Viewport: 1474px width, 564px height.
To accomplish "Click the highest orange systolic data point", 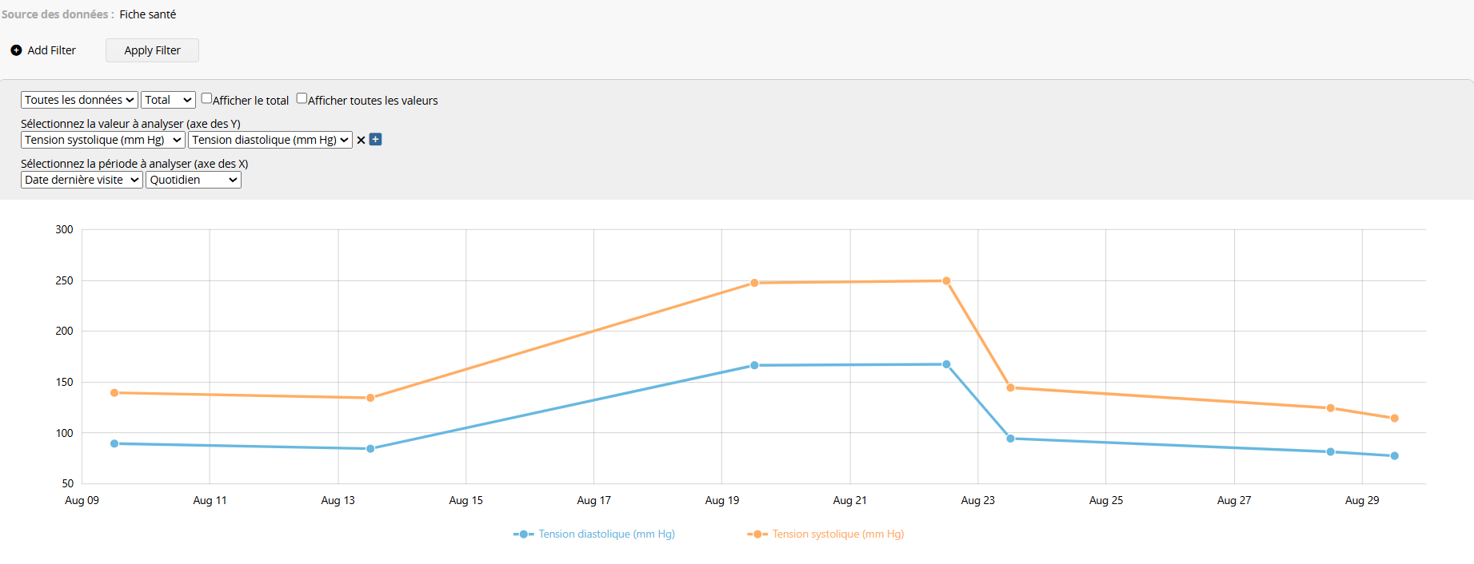I will 946,281.
